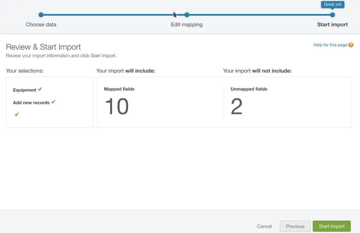Click the mapped fields count 10

(117, 106)
